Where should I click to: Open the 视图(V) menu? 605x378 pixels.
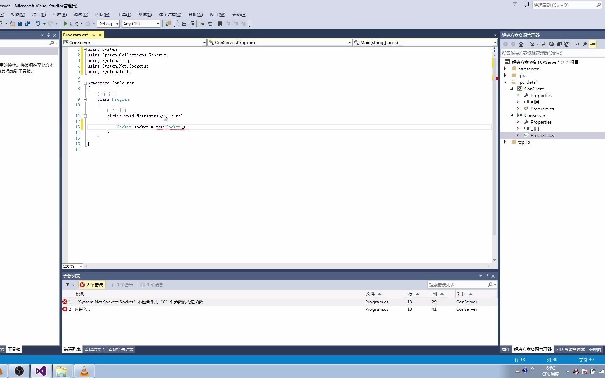pyautogui.click(x=18, y=15)
